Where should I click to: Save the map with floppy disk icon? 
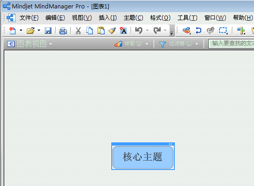click(x=48, y=31)
